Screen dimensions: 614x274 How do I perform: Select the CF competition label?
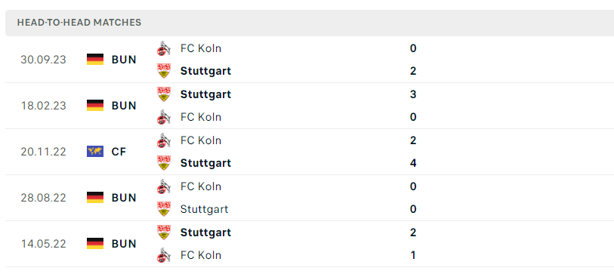pos(119,152)
